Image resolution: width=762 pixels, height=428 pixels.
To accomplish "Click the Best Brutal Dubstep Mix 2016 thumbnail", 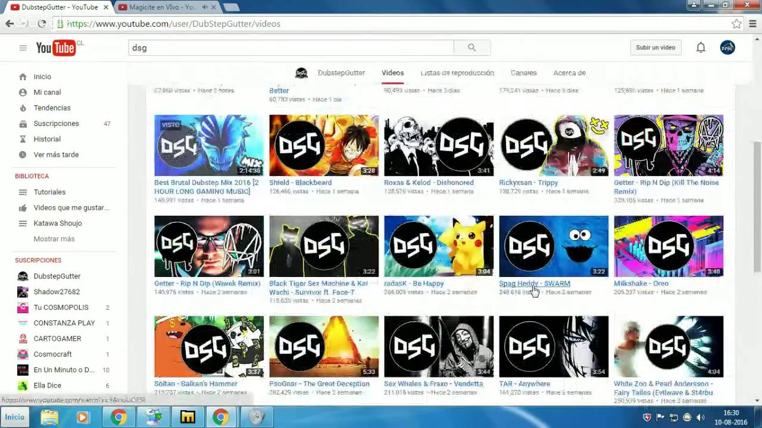I will click(x=209, y=146).
